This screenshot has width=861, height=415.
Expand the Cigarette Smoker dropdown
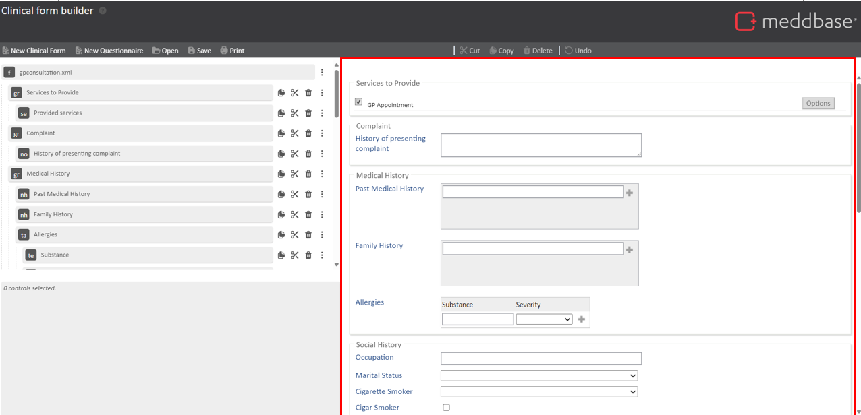click(538, 392)
